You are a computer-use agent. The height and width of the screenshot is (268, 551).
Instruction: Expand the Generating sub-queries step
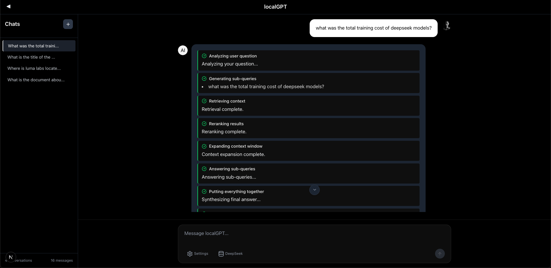coord(232,79)
